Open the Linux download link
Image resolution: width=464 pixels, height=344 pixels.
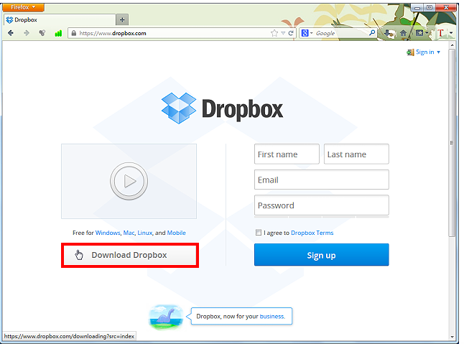tap(144, 233)
